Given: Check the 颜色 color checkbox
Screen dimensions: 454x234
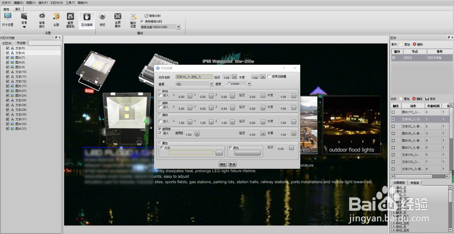Looking at the screenshot, I should pos(231,148).
